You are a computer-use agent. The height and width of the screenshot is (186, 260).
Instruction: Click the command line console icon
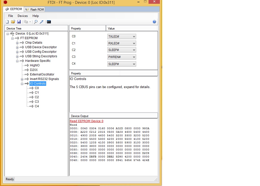(x=49, y=22)
